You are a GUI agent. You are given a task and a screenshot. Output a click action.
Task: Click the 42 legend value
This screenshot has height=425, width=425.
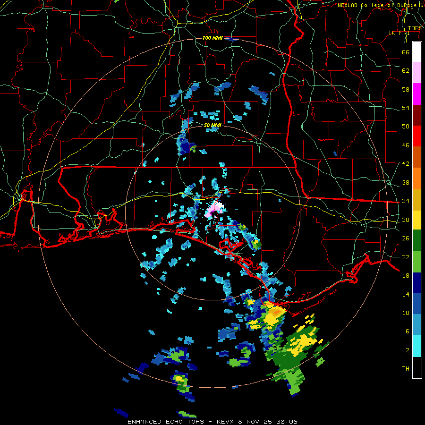406,163
